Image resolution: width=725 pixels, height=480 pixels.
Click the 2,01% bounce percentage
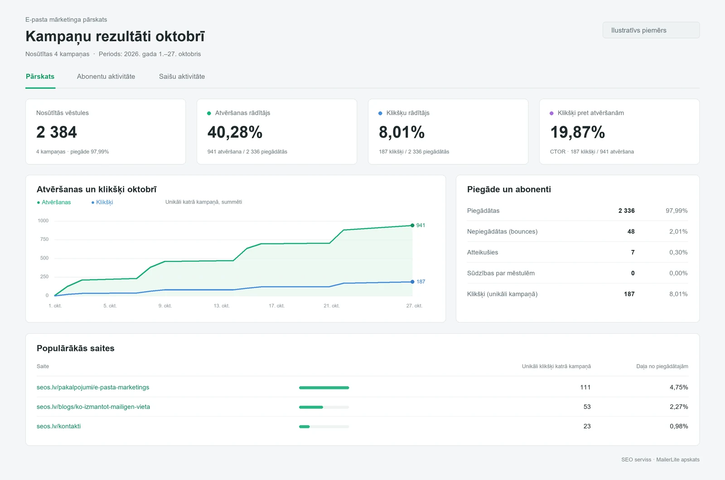pos(678,231)
